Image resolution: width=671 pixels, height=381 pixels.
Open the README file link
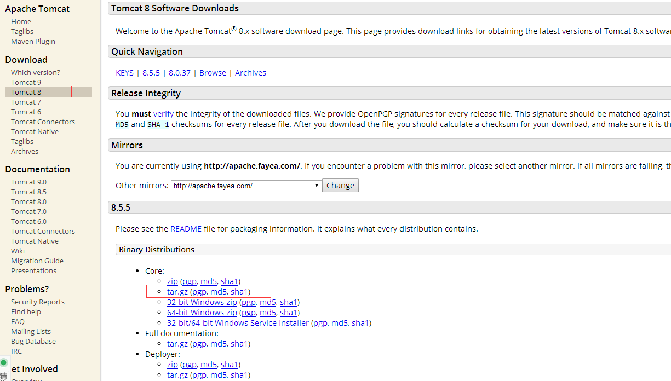tap(186, 229)
